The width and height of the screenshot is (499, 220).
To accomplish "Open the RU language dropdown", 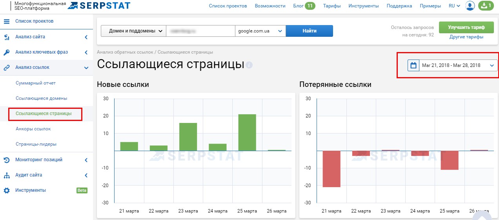I will click(454, 6).
